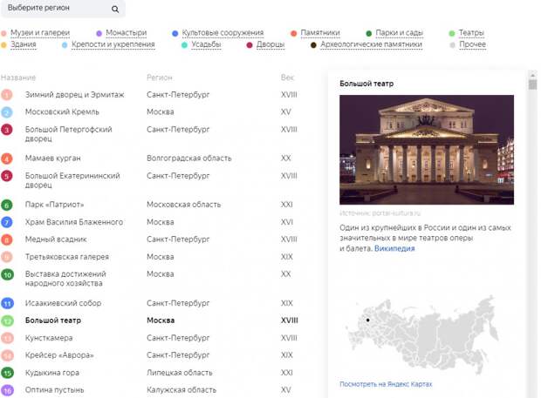This screenshot has width=541, height=398.
Task: Click rank badge 10 for ВДНХ row
Action: (7, 274)
